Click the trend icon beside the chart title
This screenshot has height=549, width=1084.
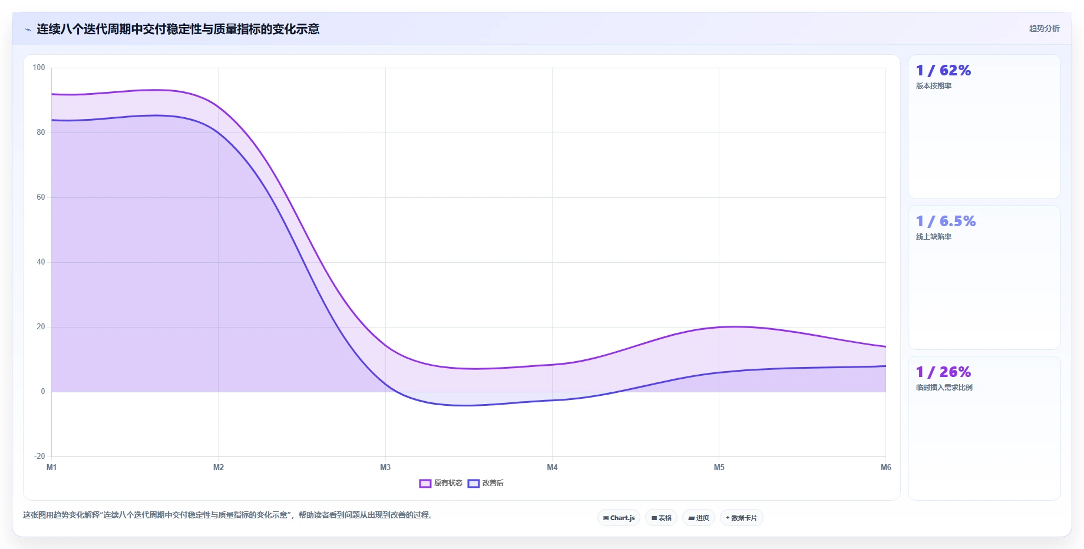click(28, 29)
